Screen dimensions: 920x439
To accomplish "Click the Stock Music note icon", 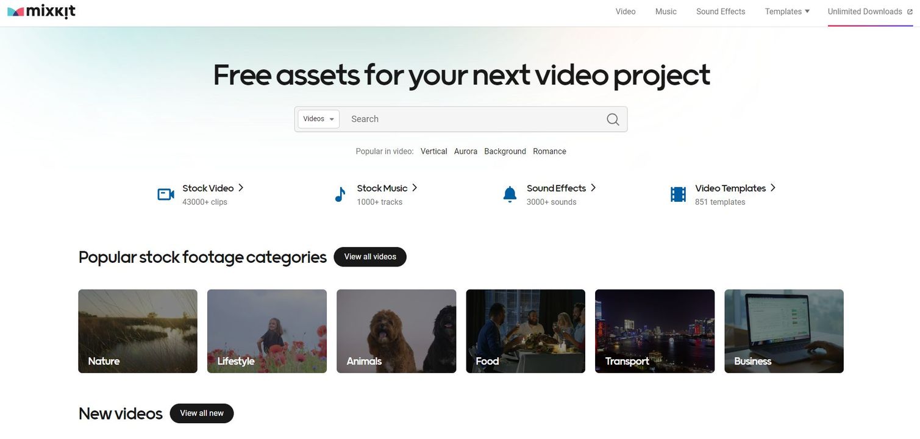I will pyautogui.click(x=340, y=195).
